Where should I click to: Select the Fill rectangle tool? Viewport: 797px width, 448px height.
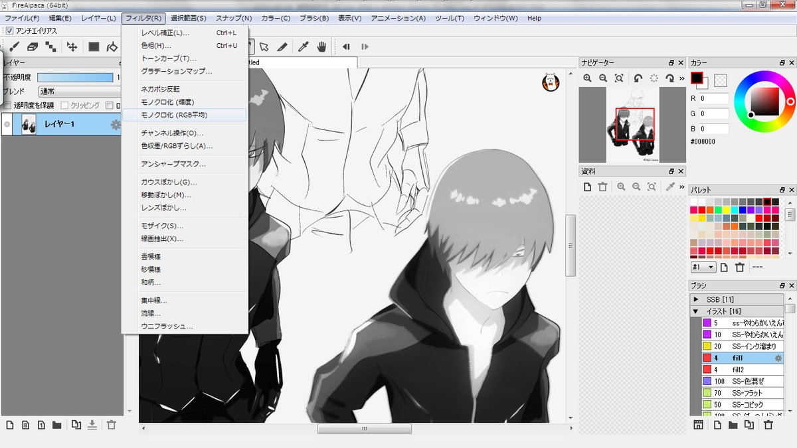(94, 46)
